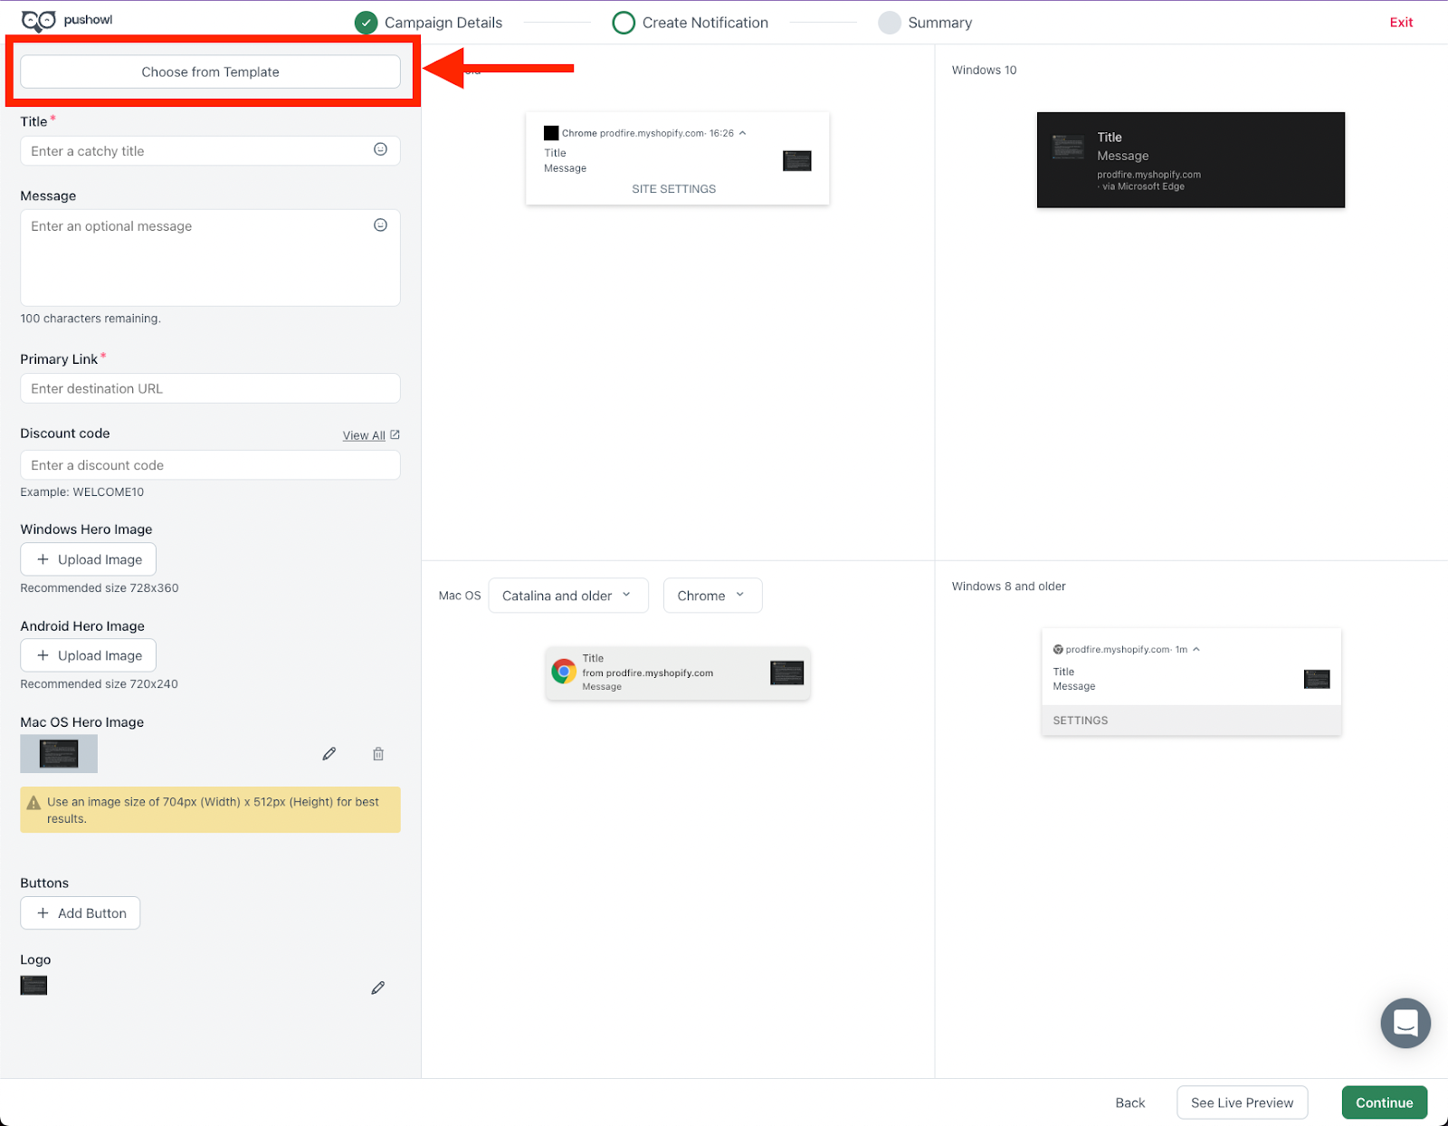
Task: Add a notification button under Buttons
Action: 80,912
